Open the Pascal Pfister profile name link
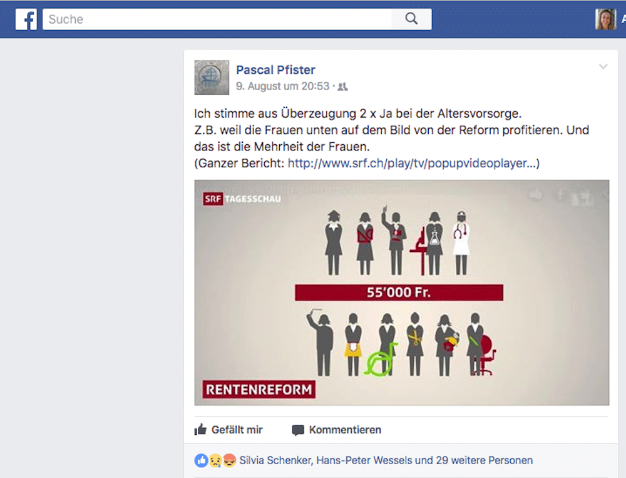Screen dimensions: 626x478 pyautogui.click(x=275, y=70)
